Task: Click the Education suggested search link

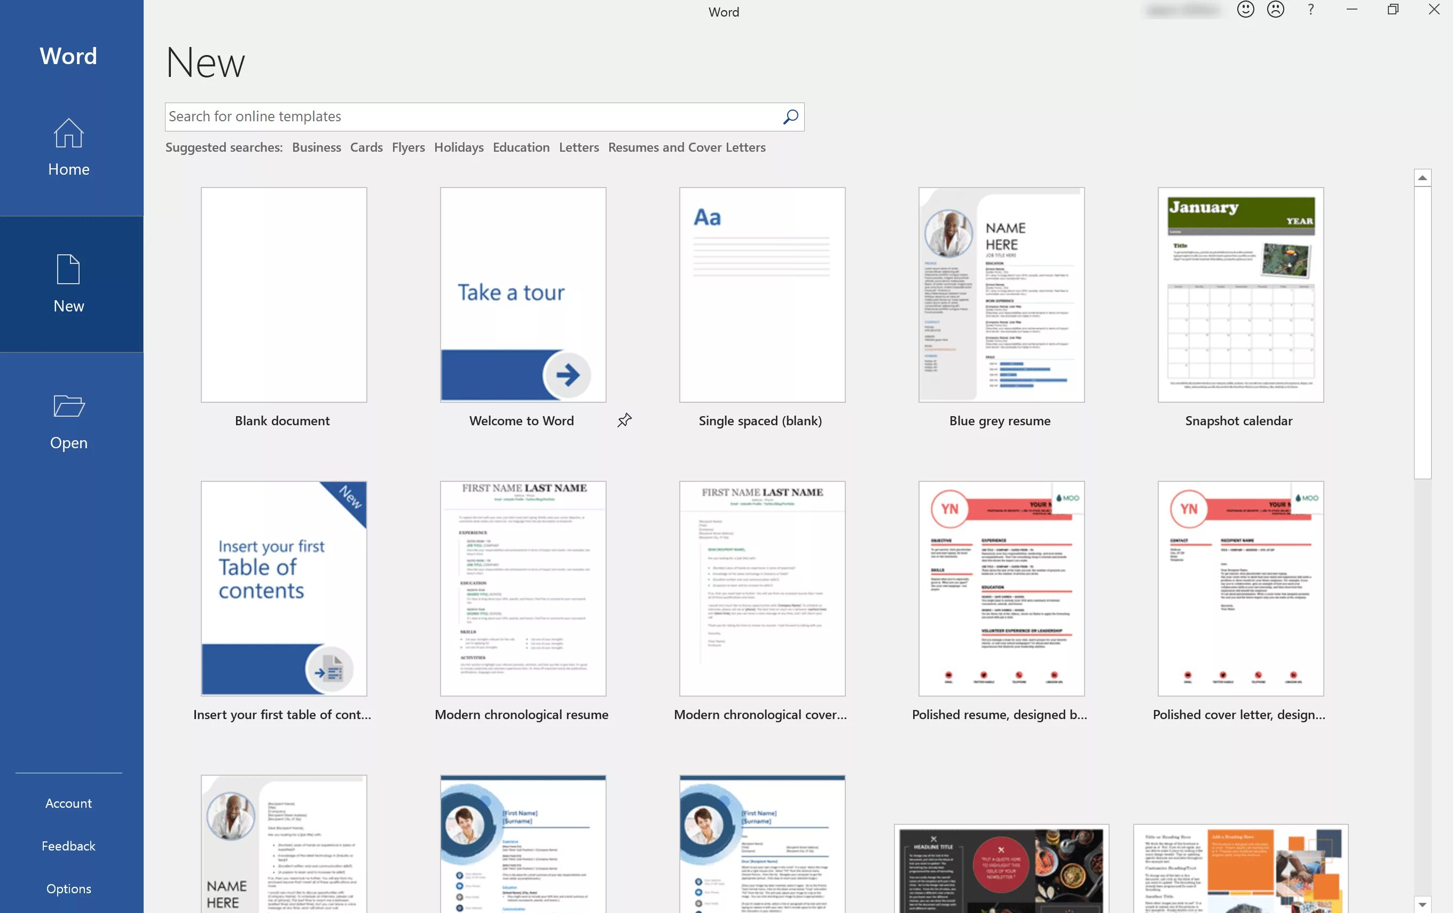Action: [x=521, y=146]
